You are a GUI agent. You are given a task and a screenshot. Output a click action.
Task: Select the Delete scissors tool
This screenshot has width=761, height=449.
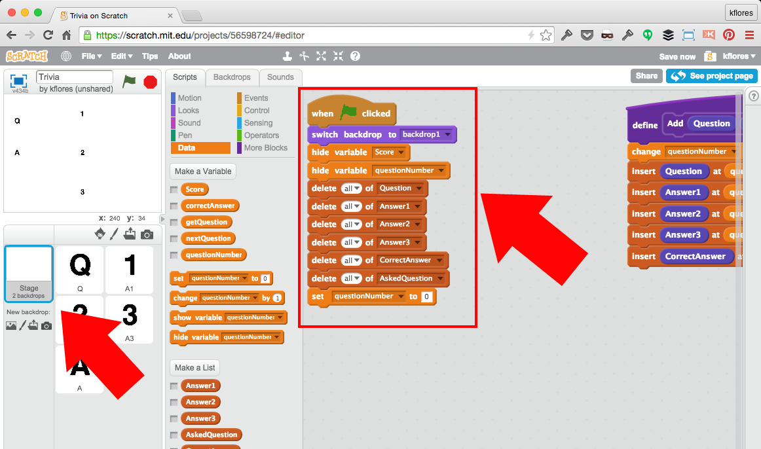tap(305, 56)
